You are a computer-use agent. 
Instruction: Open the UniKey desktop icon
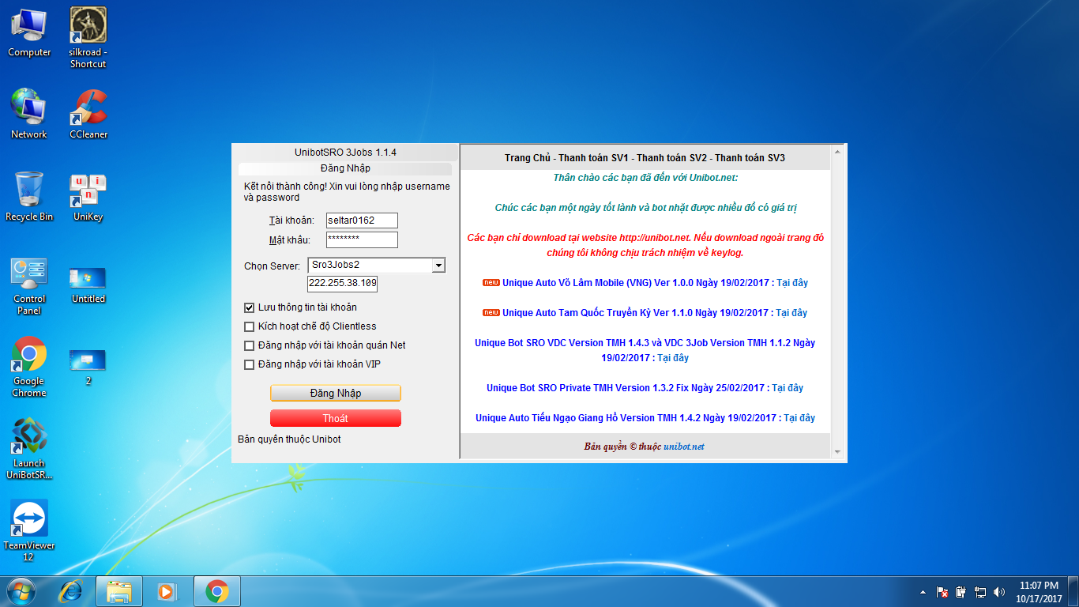[88, 197]
